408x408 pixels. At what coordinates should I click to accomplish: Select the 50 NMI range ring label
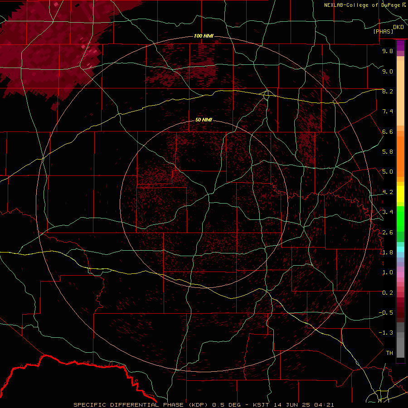[x=204, y=120]
